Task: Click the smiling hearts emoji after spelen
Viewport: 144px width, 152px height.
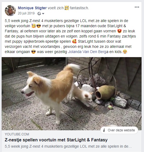Action: pyautogui.click(x=74, y=42)
